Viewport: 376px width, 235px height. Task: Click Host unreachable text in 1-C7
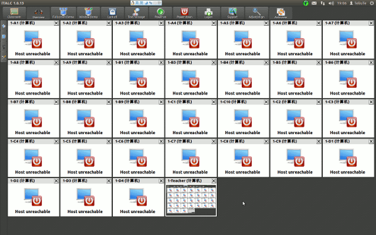pos(190,172)
